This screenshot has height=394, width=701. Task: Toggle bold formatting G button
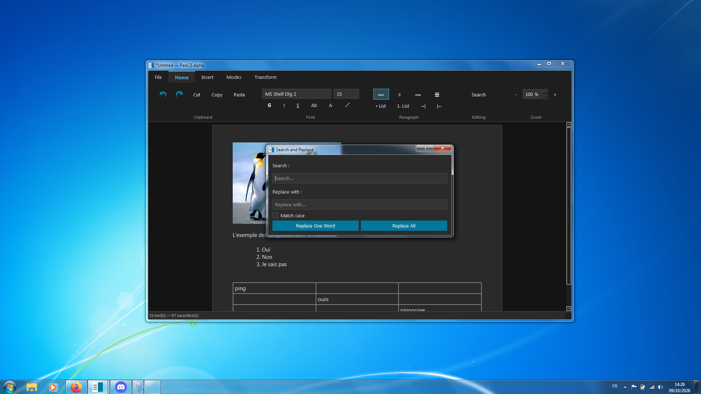269,105
